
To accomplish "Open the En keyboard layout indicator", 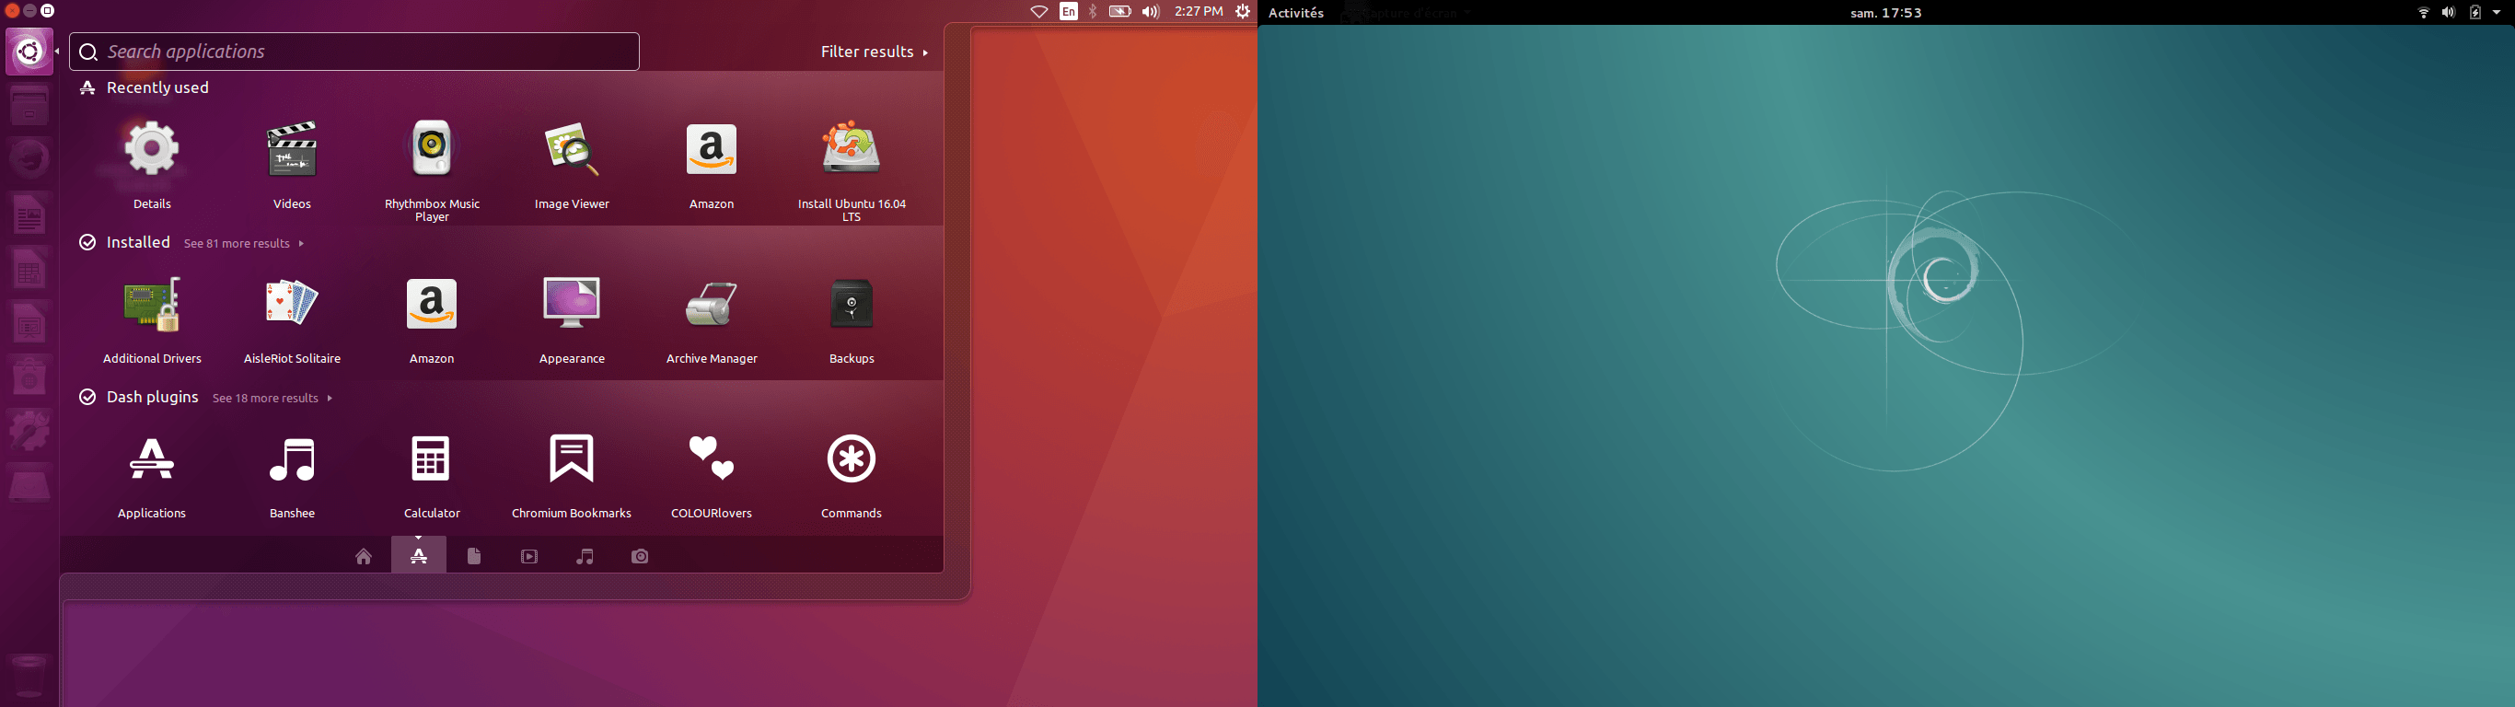I will coord(1069,12).
